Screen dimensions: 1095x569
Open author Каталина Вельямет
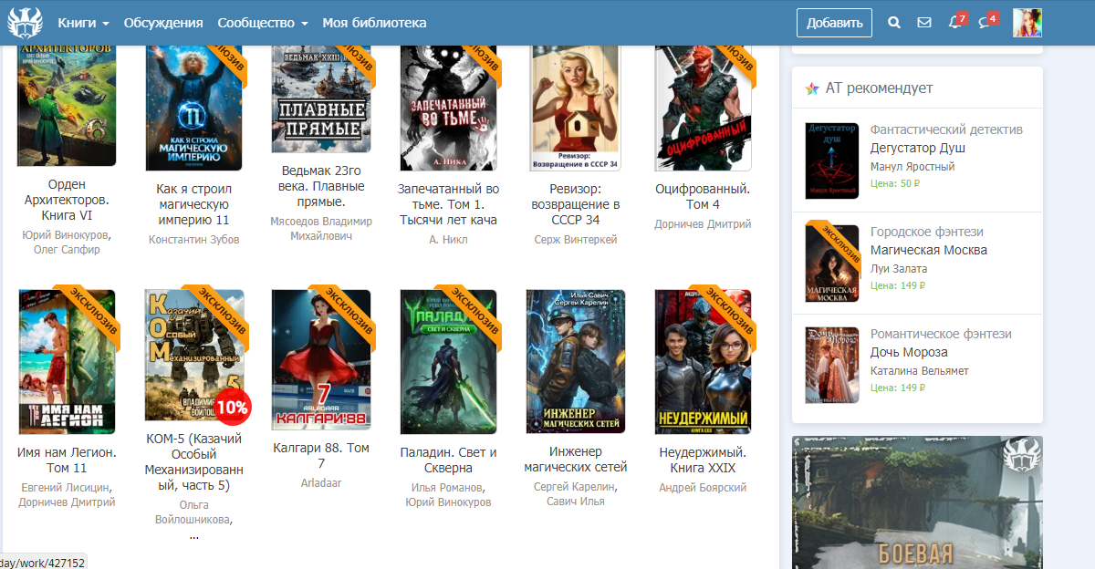tap(920, 371)
